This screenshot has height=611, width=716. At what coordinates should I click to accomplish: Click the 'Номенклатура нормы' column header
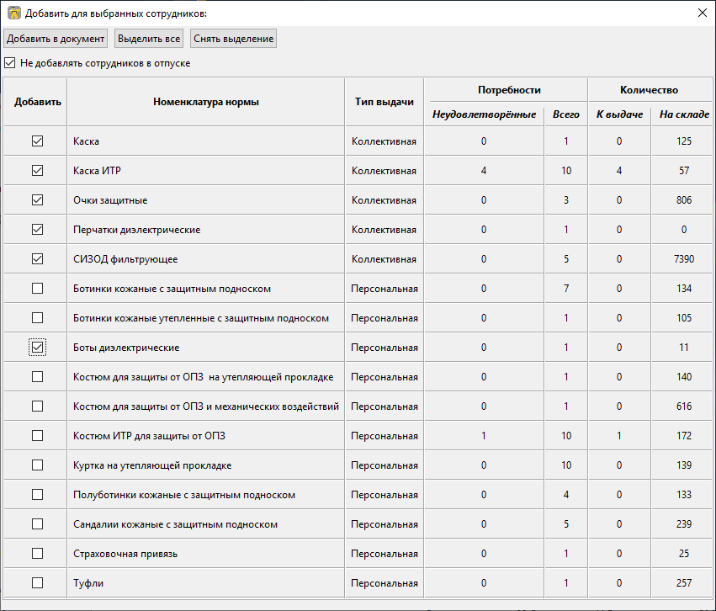(206, 102)
